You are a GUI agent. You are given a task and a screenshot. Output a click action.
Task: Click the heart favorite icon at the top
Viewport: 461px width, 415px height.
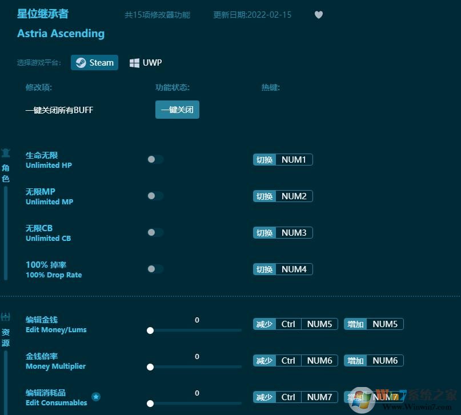click(x=318, y=15)
